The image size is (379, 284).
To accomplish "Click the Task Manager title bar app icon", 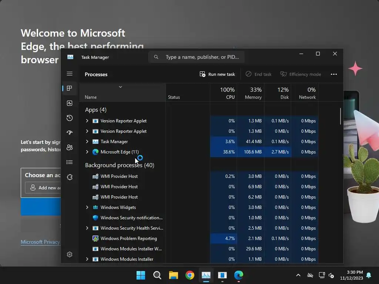I will coord(70,57).
